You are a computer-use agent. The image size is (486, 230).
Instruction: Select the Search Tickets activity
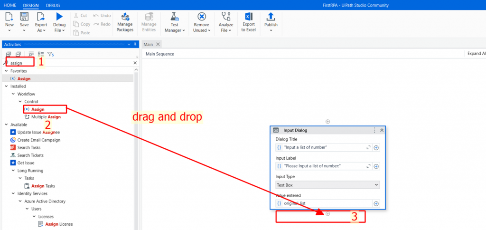[30, 155]
